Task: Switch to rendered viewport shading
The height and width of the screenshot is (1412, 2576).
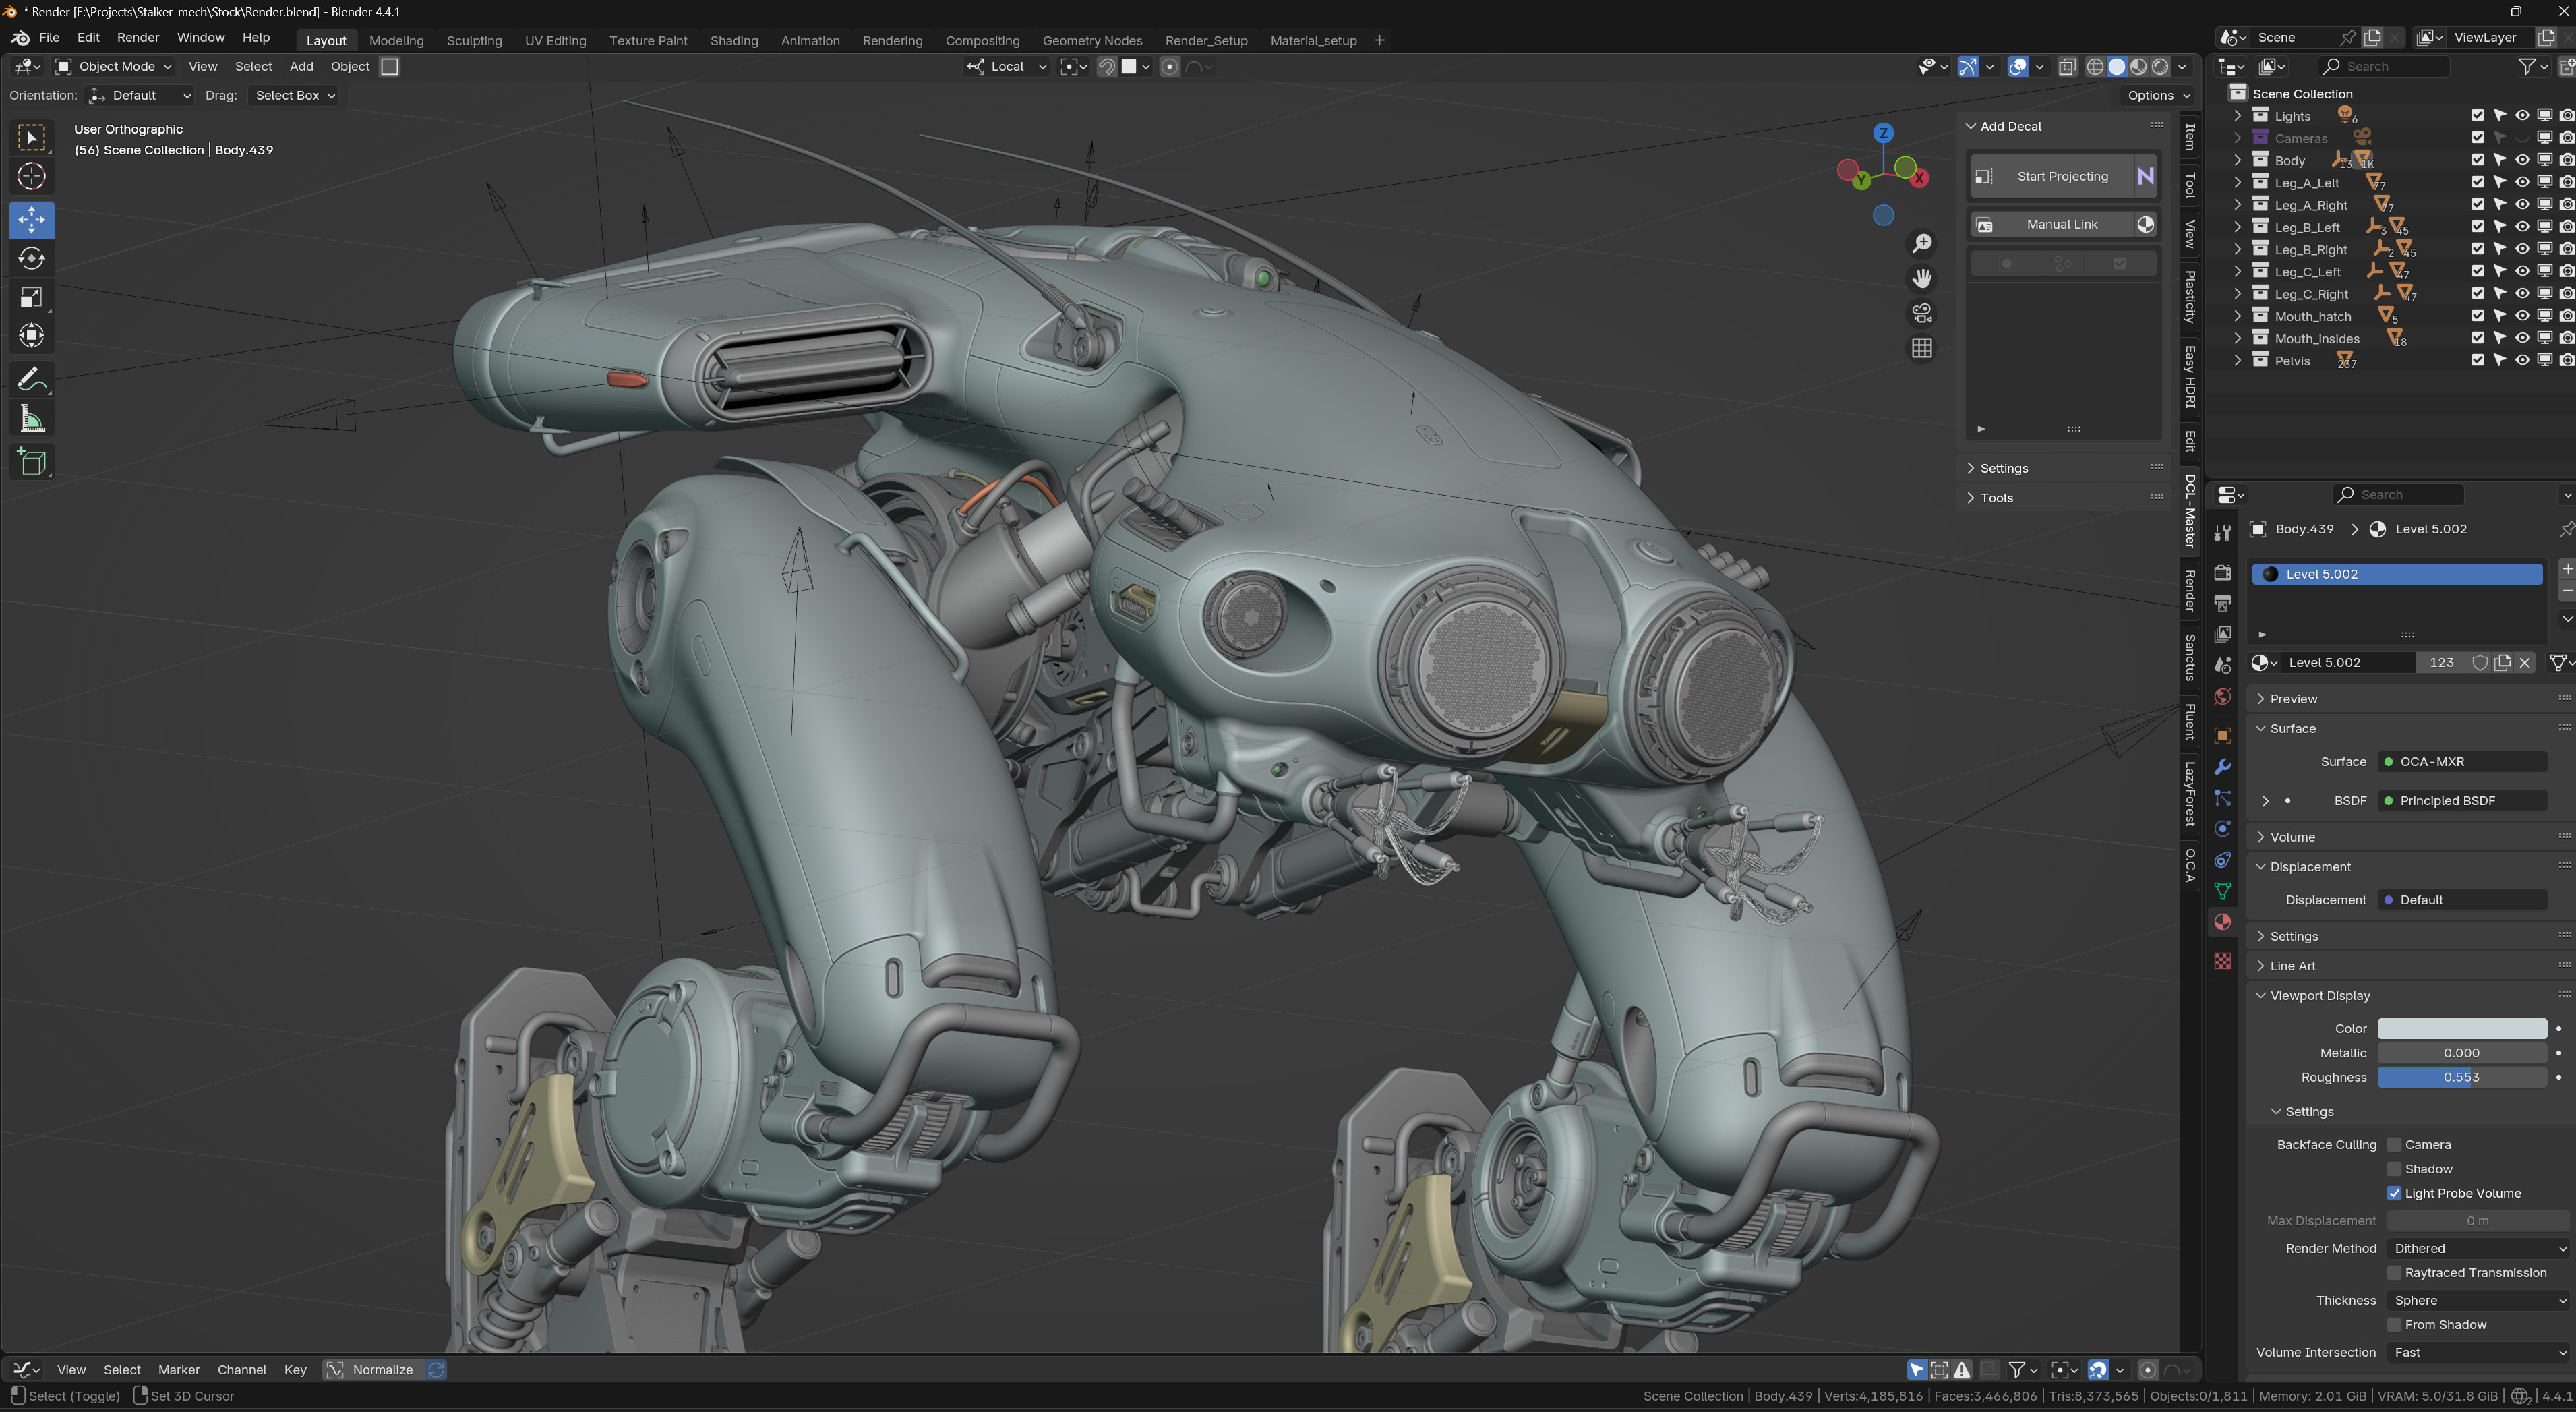Action: pyautogui.click(x=2160, y=67)
